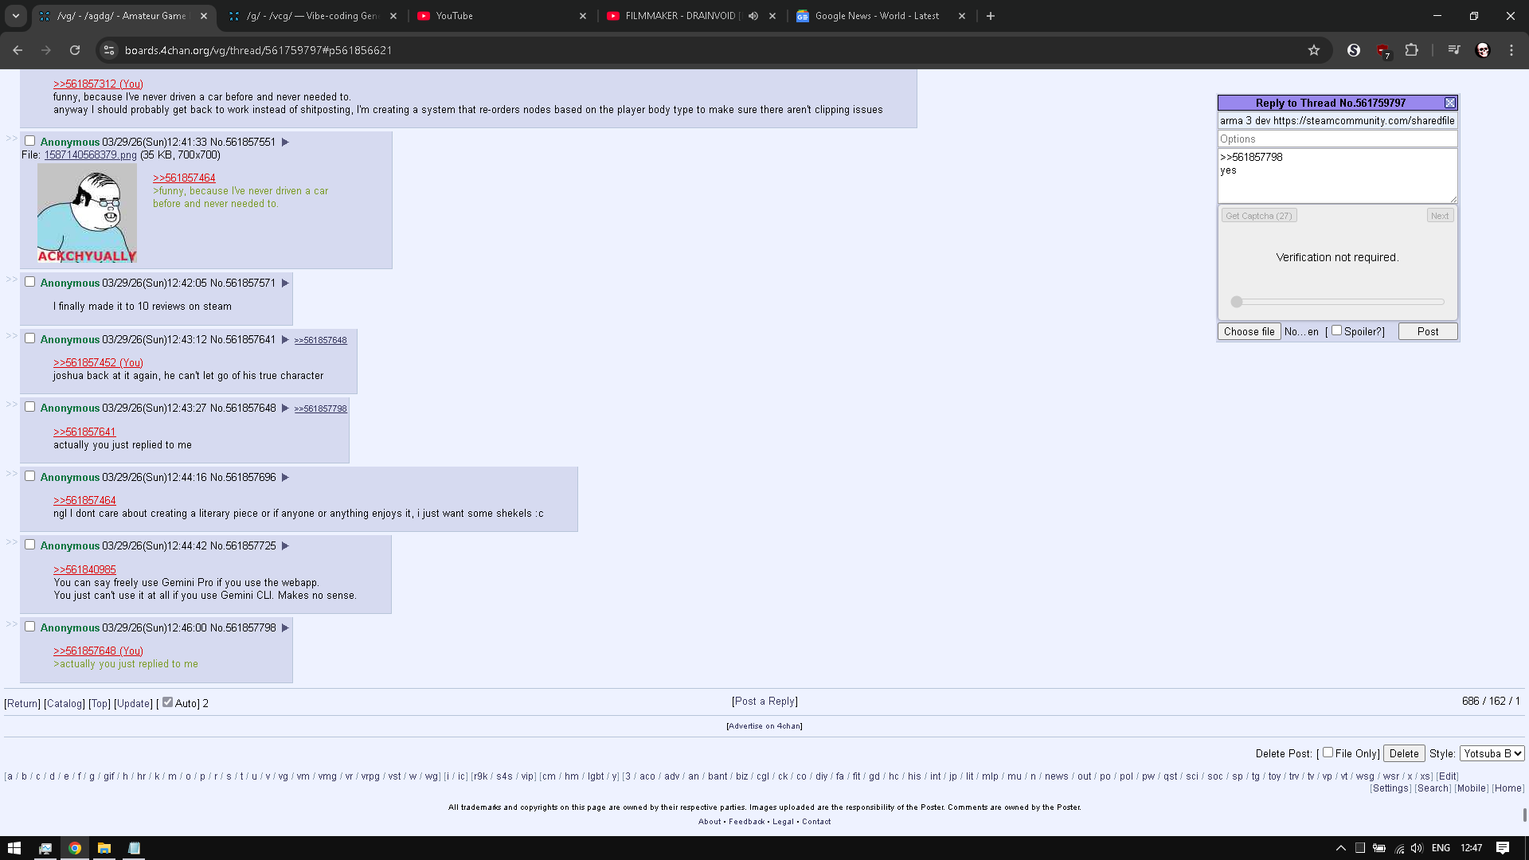This screenshot has width=1529, height=860.
Task: Open the ACKCHYUALLY image thumbnail
Action: [87, 213]
